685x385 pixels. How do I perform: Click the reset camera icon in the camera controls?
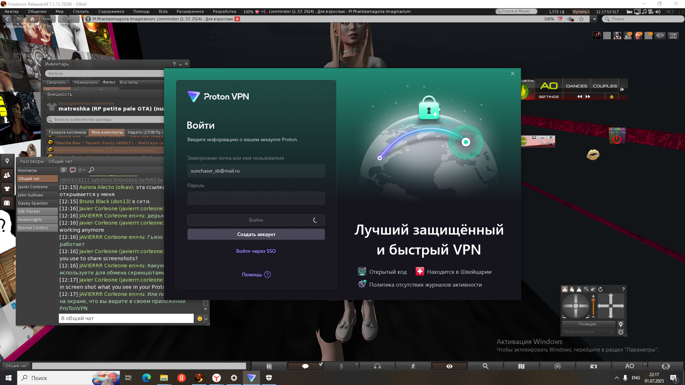[x=600, y=289]
